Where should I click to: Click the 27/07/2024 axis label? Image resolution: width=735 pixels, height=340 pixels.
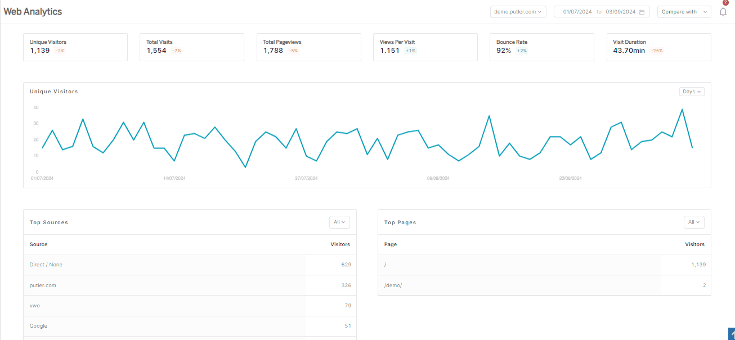[x=306, y=178]
